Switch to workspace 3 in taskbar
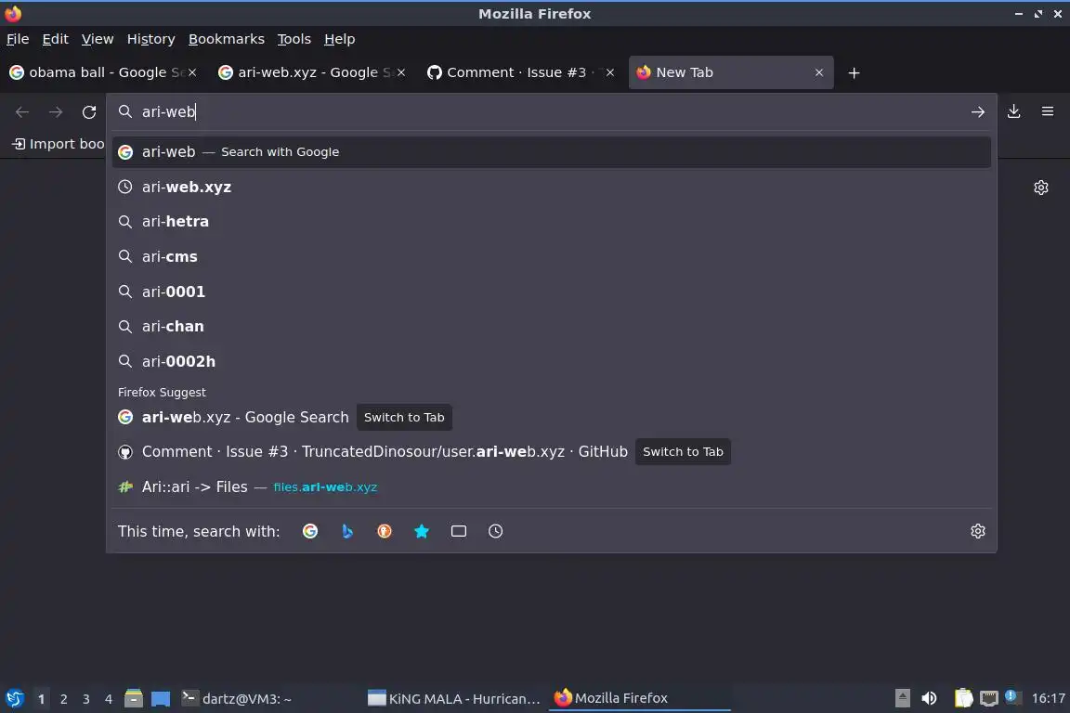 (86, 699)
